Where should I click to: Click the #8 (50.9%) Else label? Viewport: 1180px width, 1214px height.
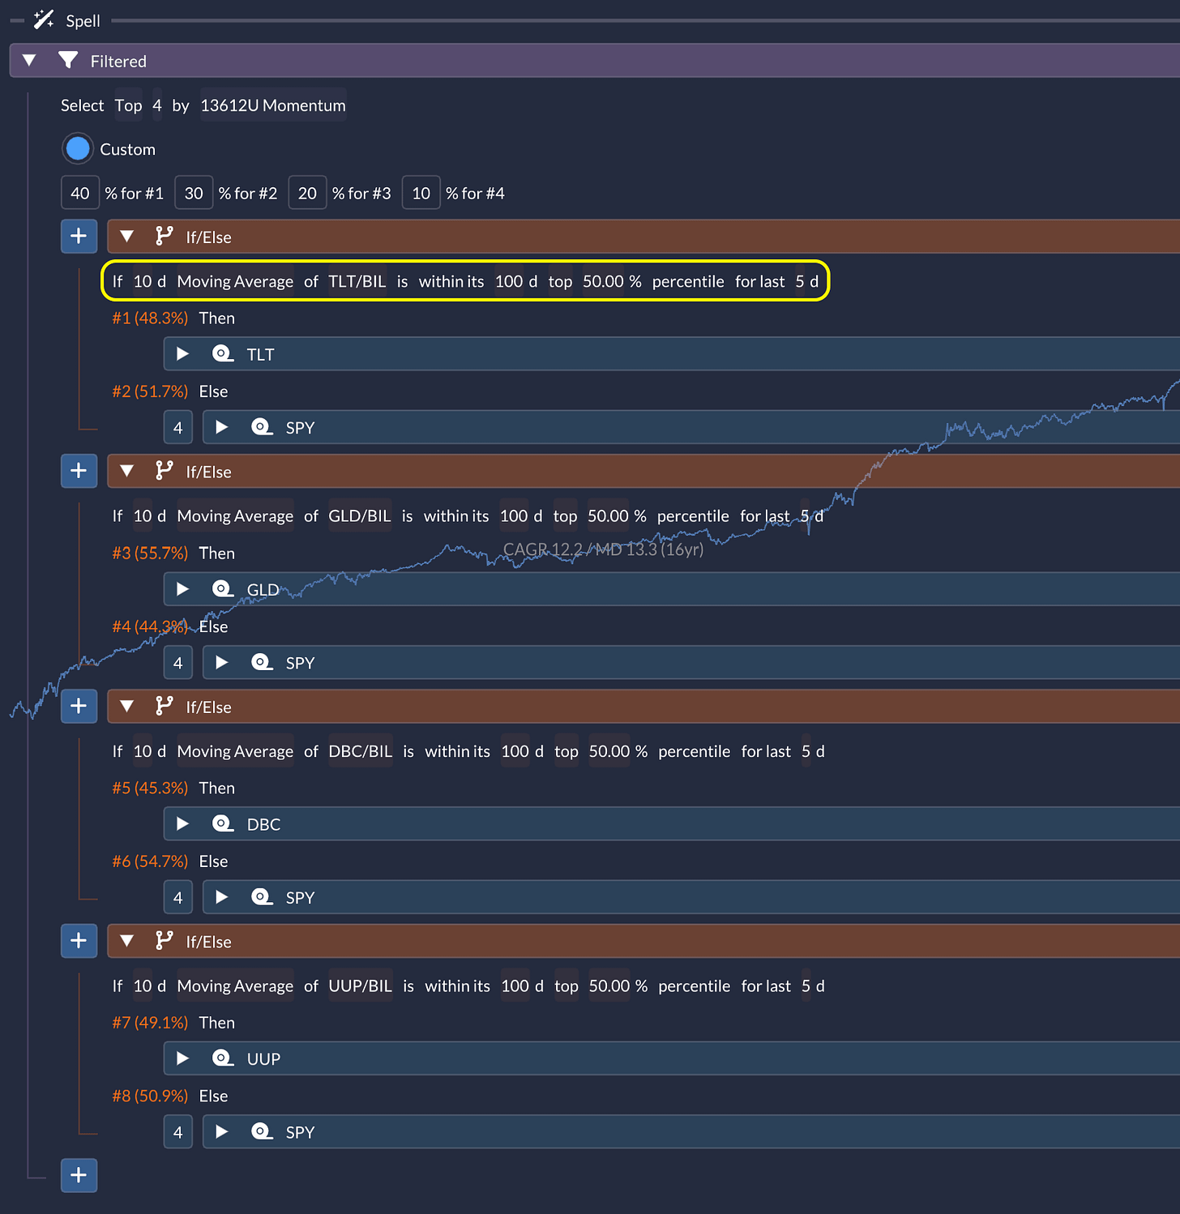(170, 1096)
